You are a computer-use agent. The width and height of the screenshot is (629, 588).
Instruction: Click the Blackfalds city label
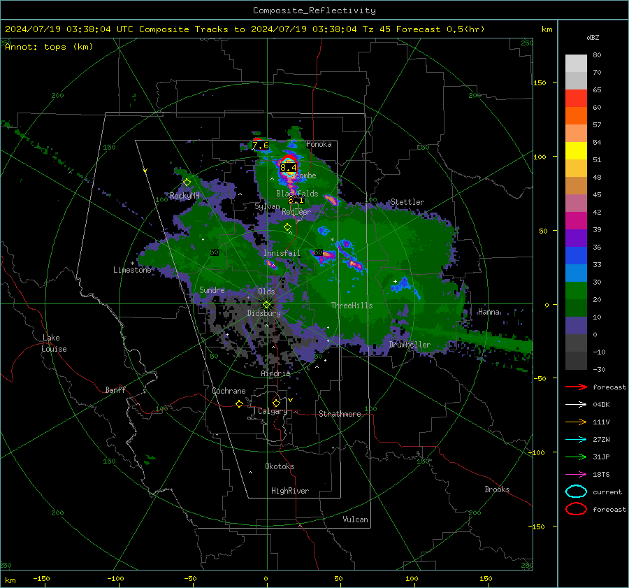(x=297, y=194)
